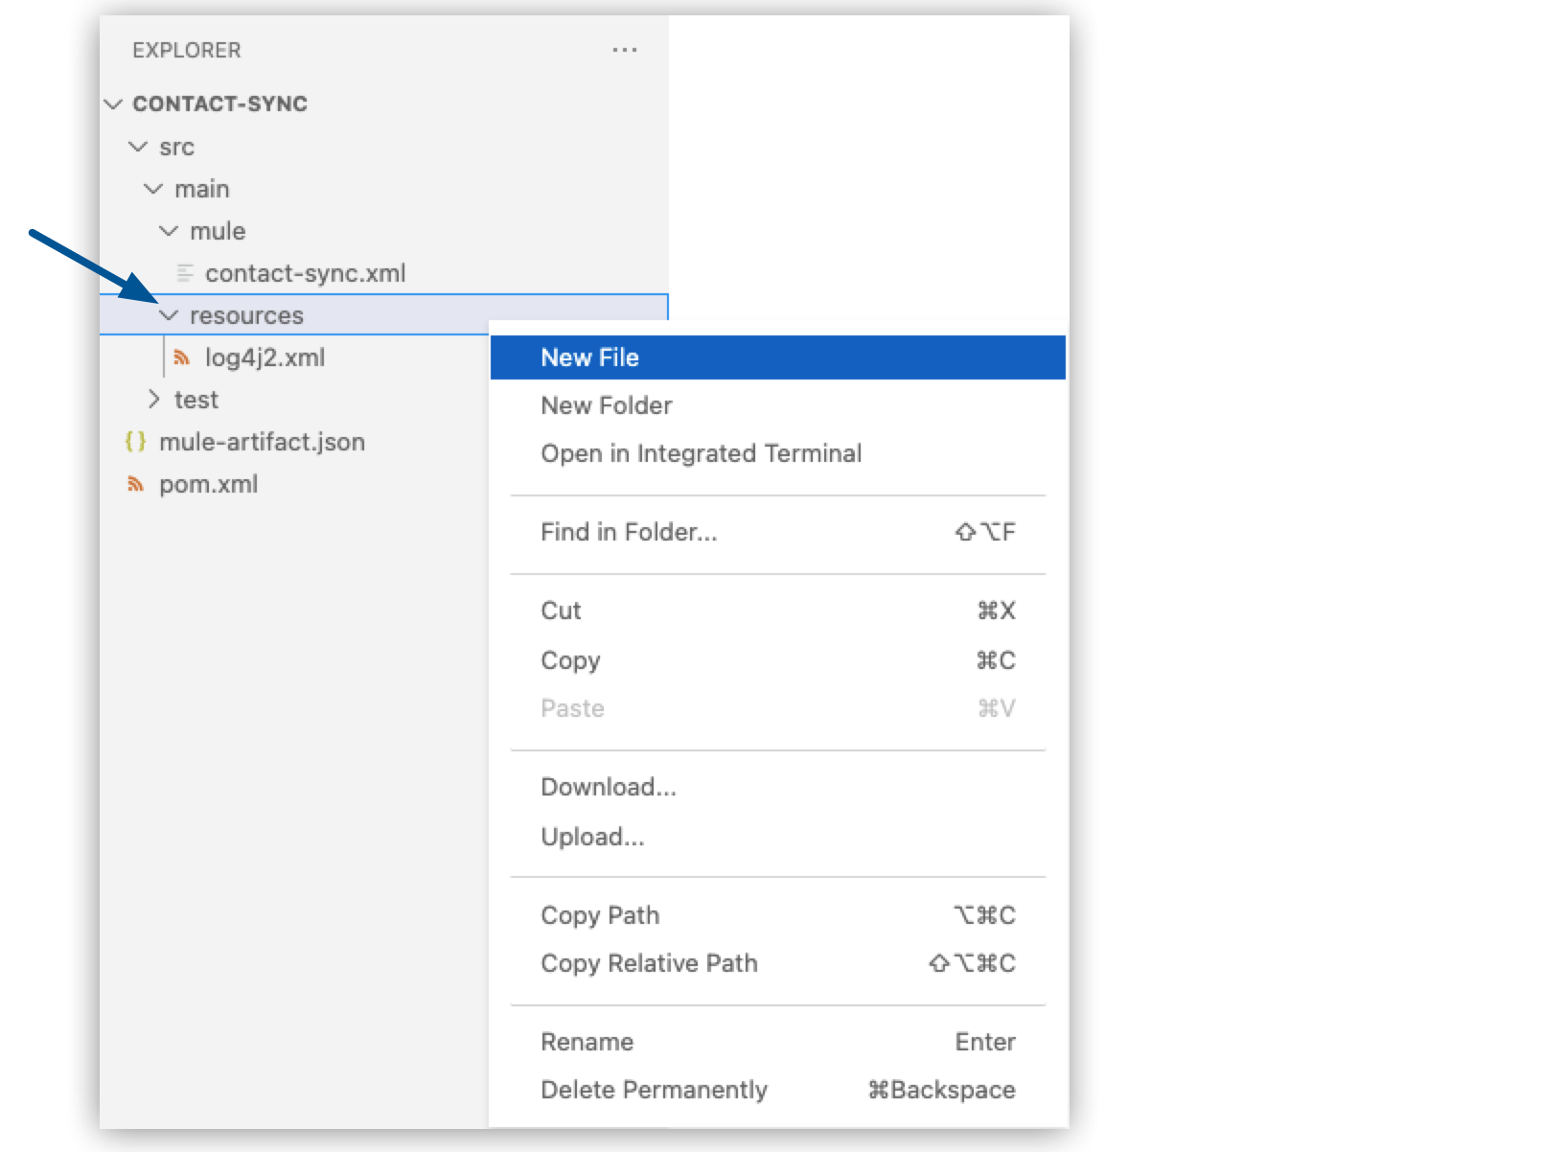The width and height of the screenshot is (1566, 1152).
Task: Collapse the resources folder
Action: 170,315
